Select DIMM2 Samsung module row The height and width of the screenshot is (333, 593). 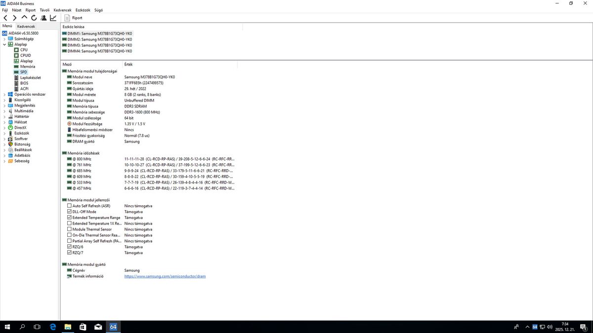coord(100,39)
